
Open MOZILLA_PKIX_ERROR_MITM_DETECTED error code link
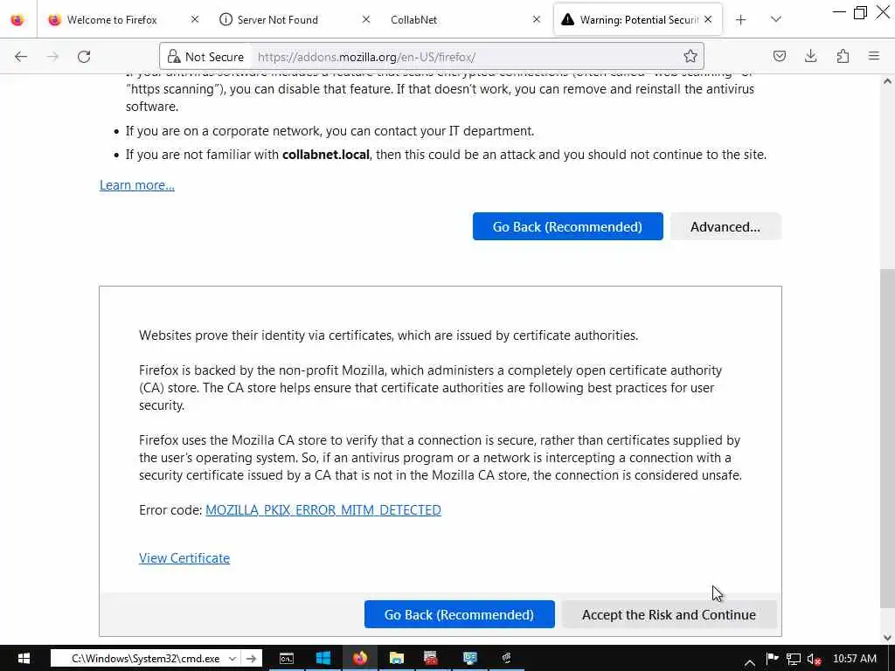click(323, 510)
